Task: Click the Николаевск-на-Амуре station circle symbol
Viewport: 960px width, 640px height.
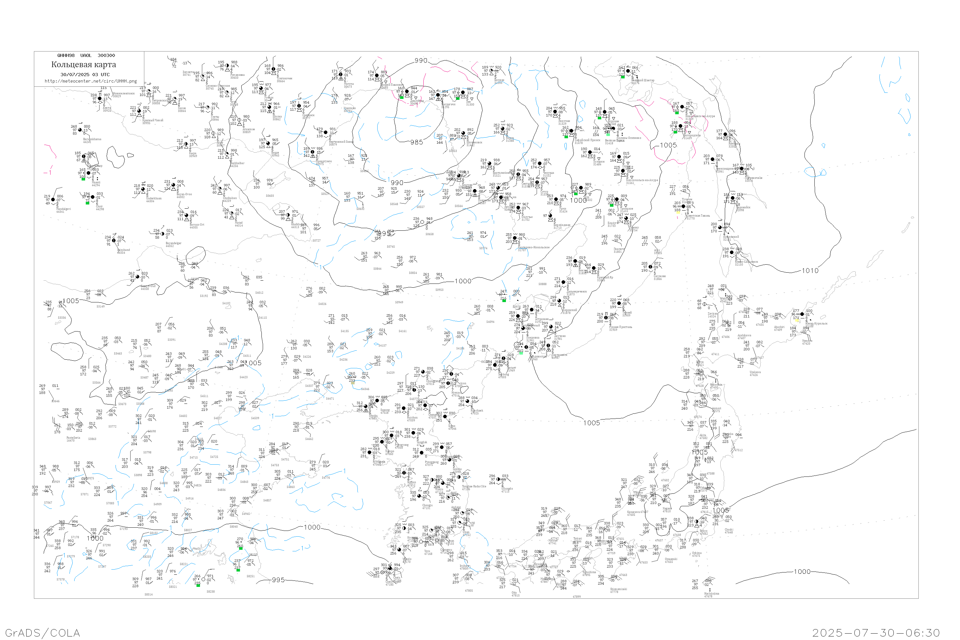Action: (x=682, y=107)
